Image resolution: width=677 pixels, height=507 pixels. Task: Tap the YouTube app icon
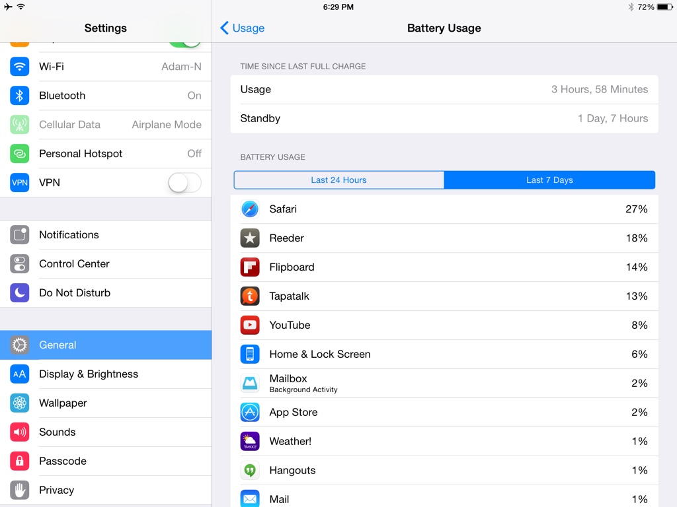pos(250,325)
